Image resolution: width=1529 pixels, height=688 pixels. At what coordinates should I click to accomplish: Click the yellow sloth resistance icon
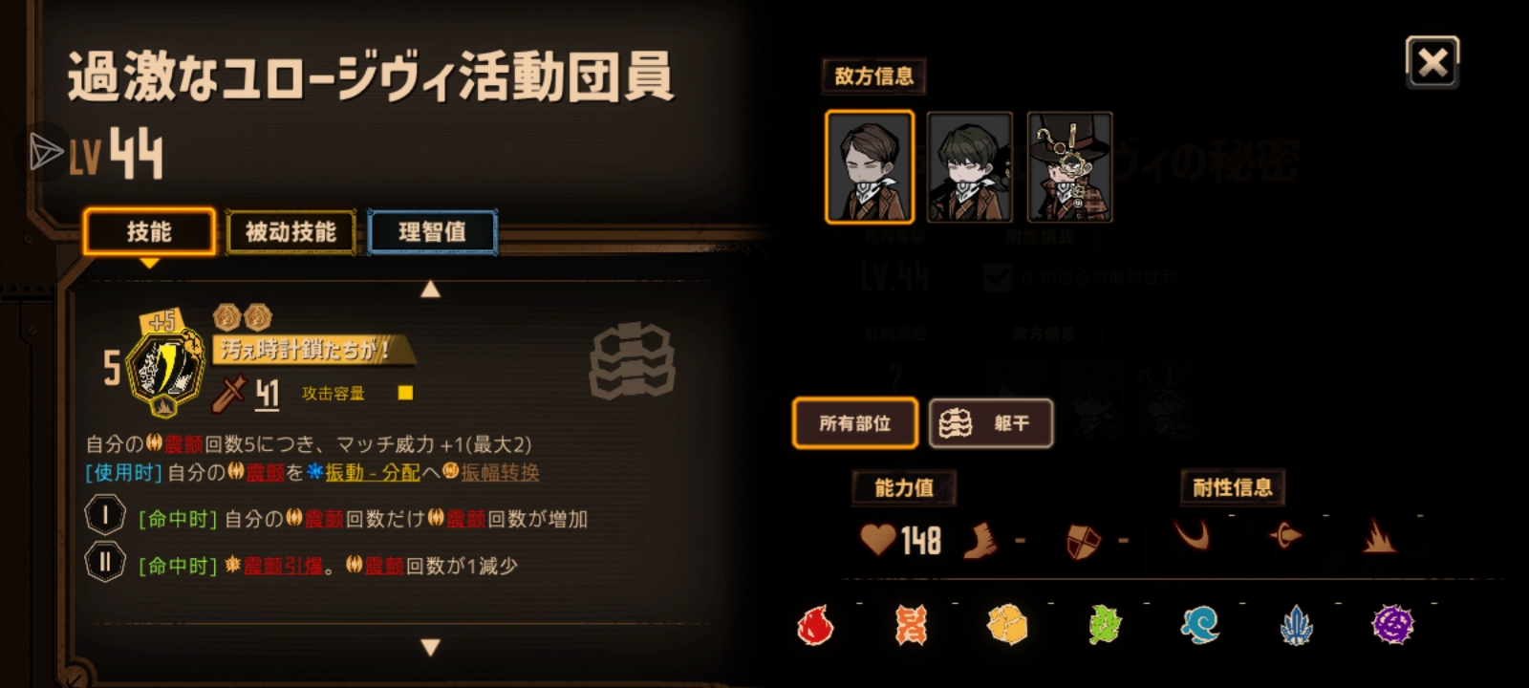click(x=1007, y=626)
